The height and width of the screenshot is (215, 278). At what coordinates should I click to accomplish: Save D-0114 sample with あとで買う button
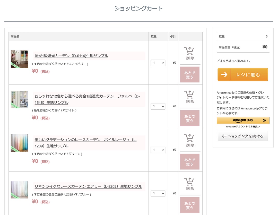point(190,75)
